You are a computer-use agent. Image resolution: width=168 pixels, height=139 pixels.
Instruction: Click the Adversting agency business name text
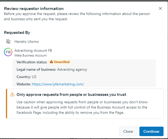[72, 69]
